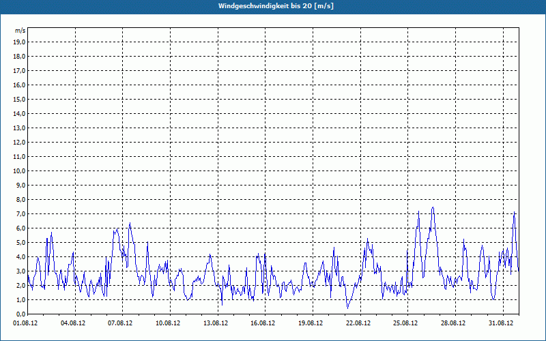Click the 9,0 y-axis value

[20, 185]
